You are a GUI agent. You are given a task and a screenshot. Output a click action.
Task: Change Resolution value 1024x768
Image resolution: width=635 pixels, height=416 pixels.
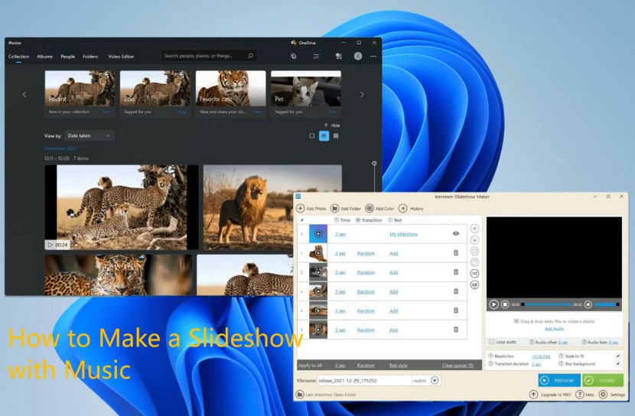(x=541, y=356)
